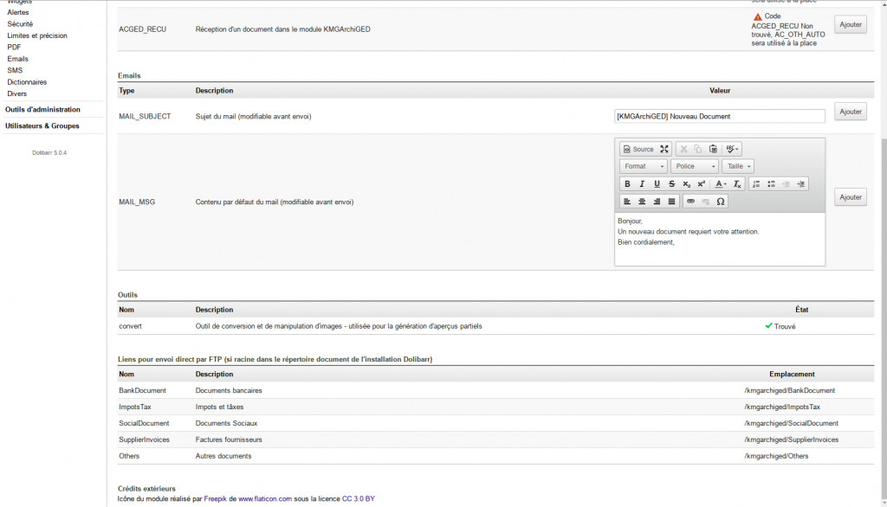Open the special character (Omega) picker
The image size is (887, 507).
coord(720,202)
